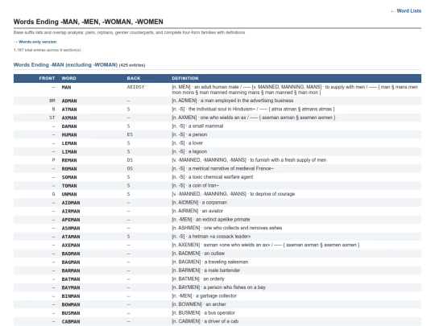Click front hook G for UNMAN
Viewport: 435px width, 326px height.
(x=53, y=194)
